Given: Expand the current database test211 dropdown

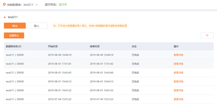Looking at the screenshot, I should 37,5.
